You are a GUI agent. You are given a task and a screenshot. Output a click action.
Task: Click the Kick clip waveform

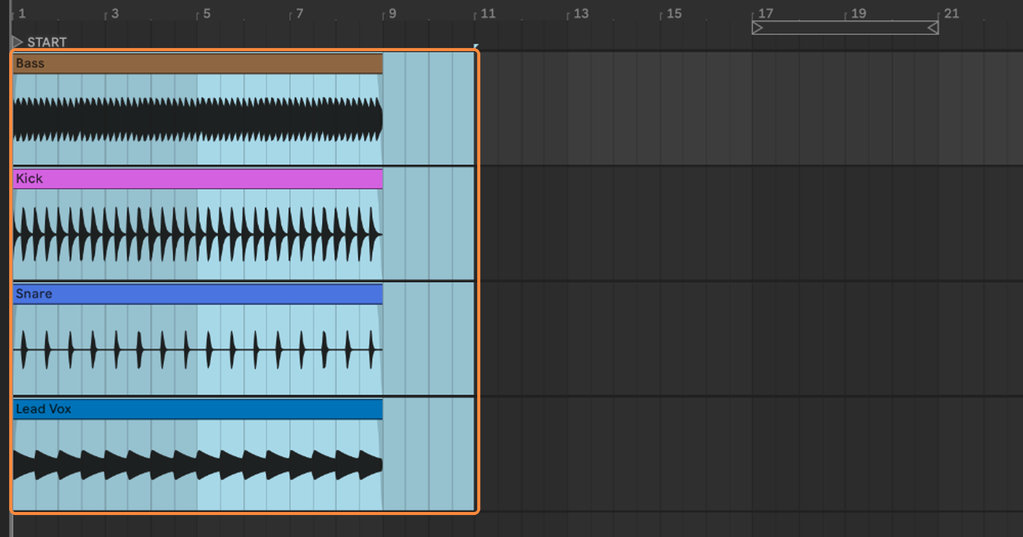(197, 234)
